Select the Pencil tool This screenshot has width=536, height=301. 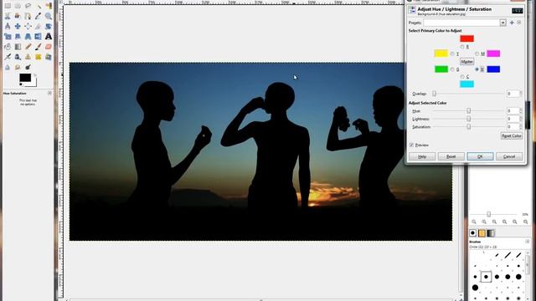pos(28,47)
